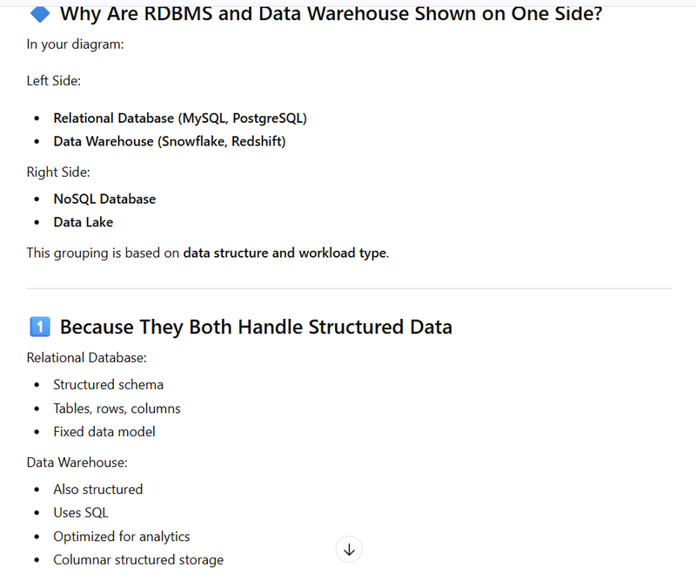Click the 'Columnar structured storage' bullet

point(137,560)
